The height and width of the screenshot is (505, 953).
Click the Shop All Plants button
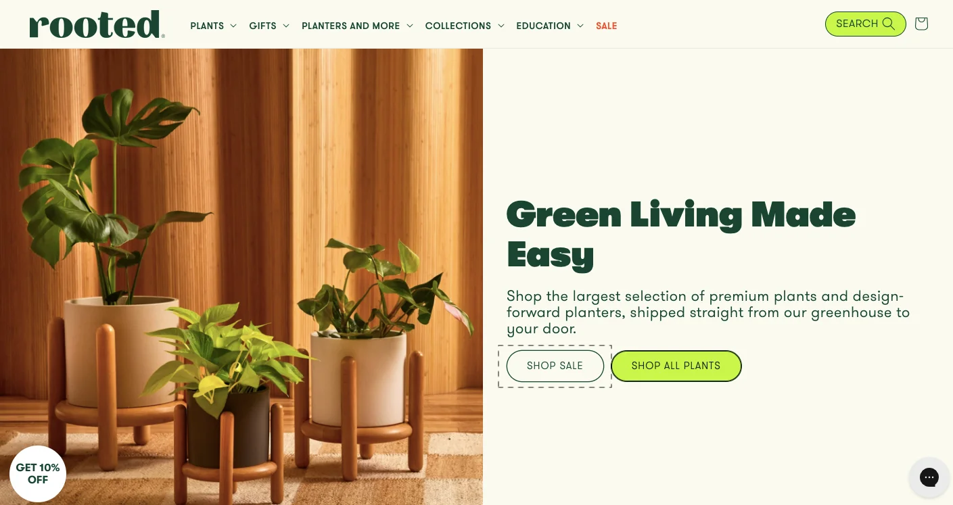tap(676, 366)
